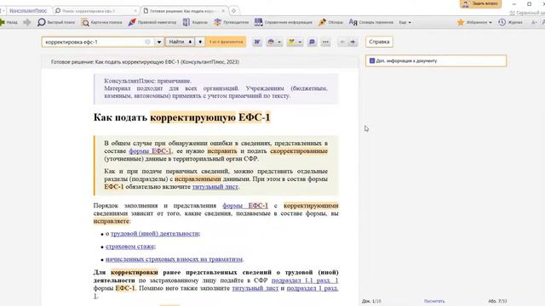Open Путеводители from toolbar
The width and height of the screenshot is (545, 306).
point(231,22)
